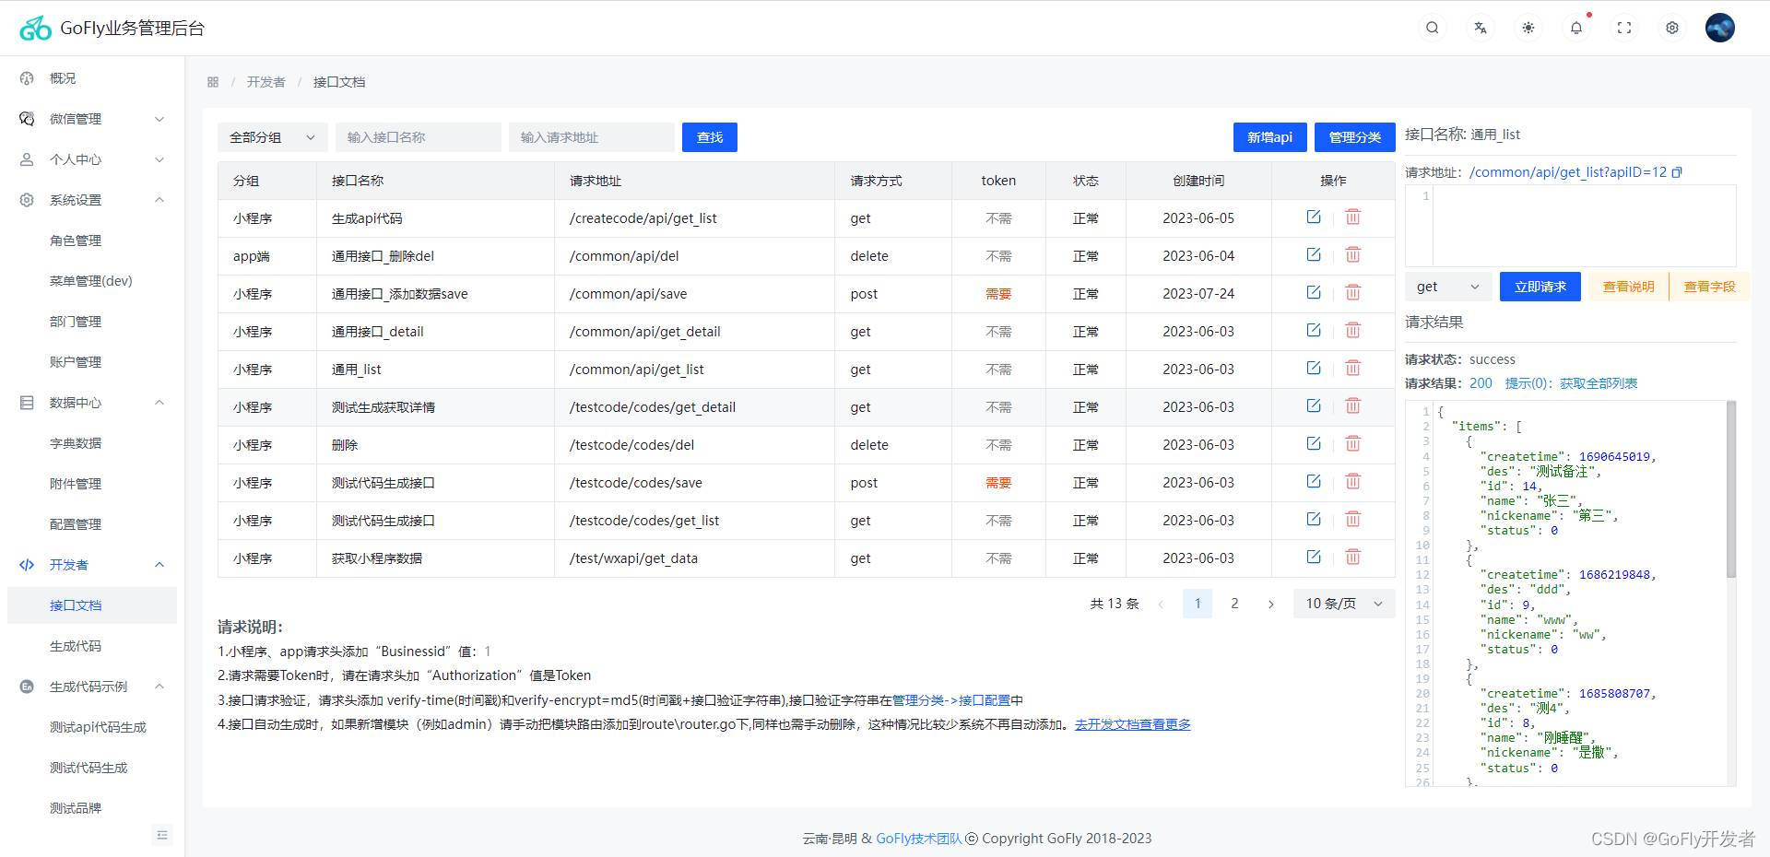Open the notifications bell icon
This screenshot has height=857, width=1770.
coord(1576,28)
